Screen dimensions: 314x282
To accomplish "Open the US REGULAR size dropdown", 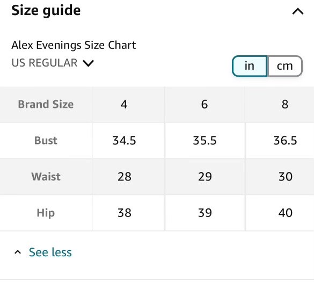I will point(53,63).
